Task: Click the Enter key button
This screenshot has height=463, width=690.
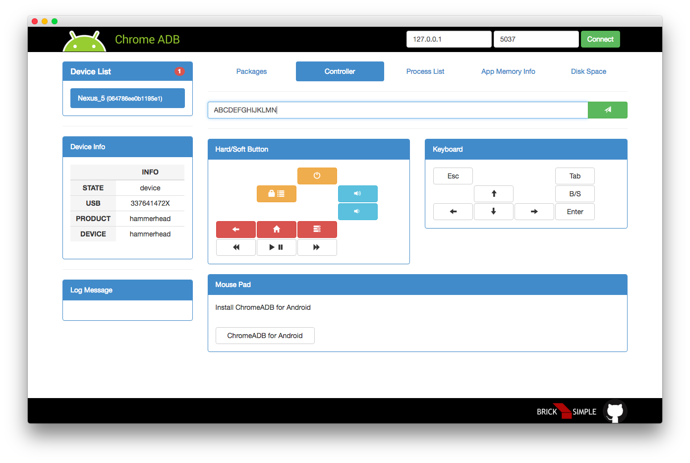Action: (x=575, y=212)
